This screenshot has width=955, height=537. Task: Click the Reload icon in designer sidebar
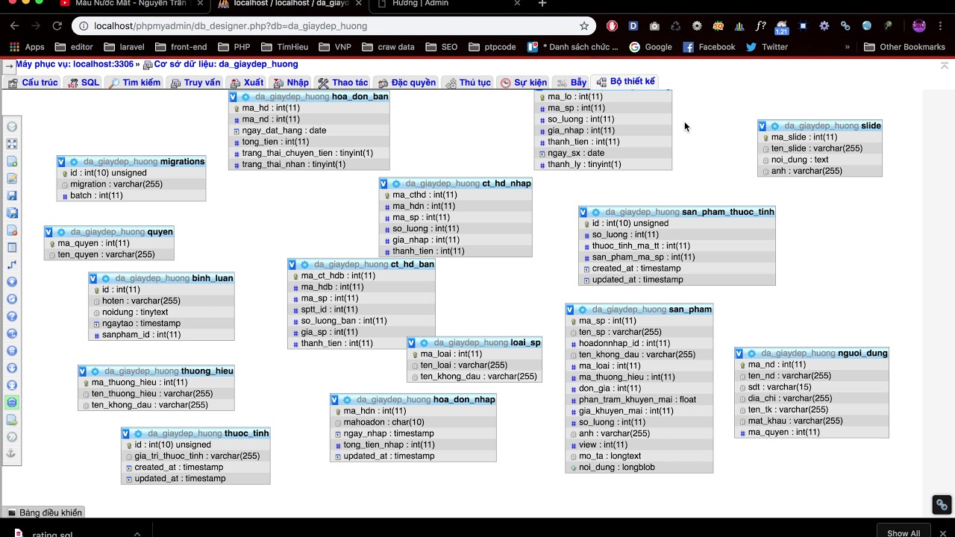12,299
